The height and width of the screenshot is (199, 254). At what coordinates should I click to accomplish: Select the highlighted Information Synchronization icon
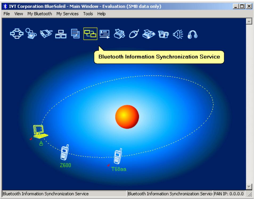coord(90,34)
